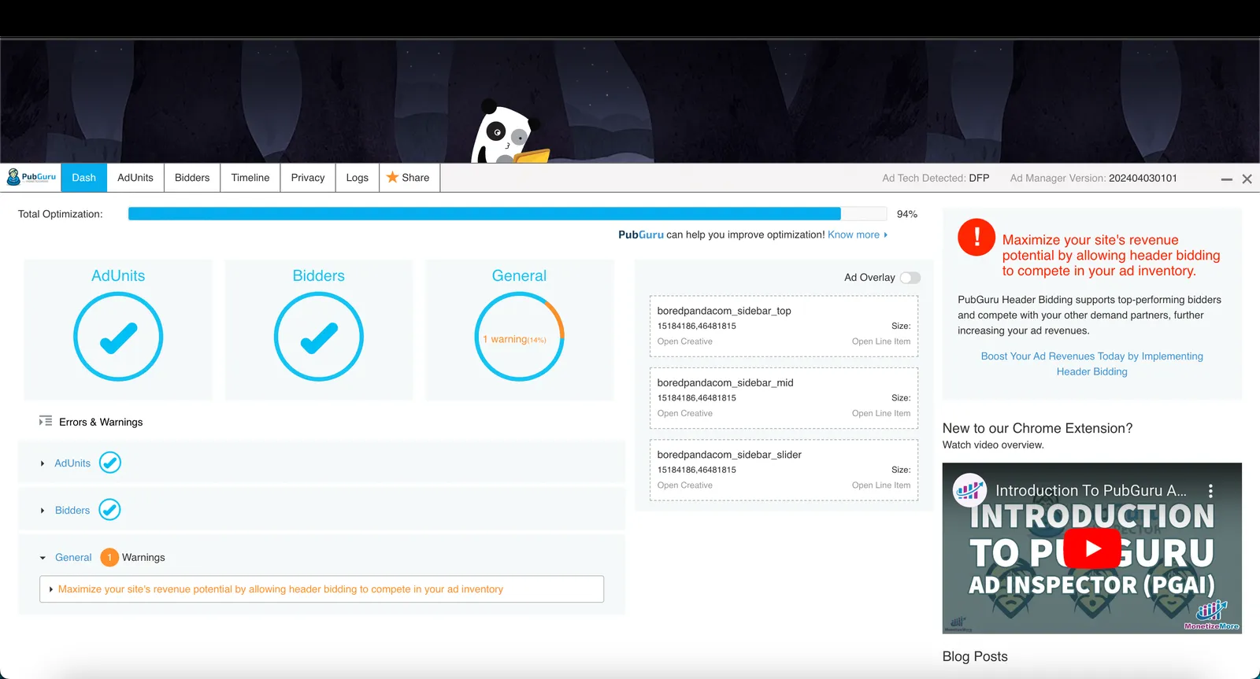The height and width of the screenshot is (679, 1260).
Task: Close the PubGuru inspector panel
Action: (x=1247, y=179)
